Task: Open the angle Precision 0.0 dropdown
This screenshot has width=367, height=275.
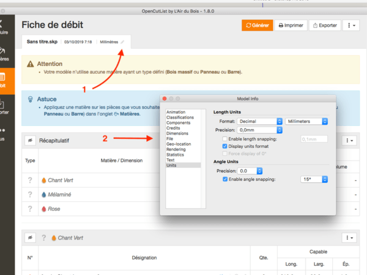Action: pos(250,171)
